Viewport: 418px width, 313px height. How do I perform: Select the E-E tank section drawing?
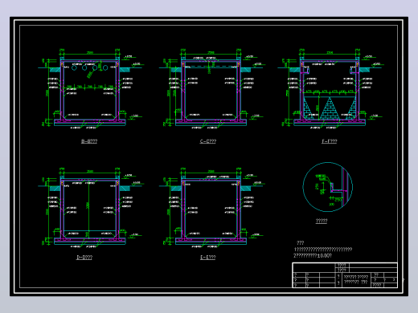coord(211,207)
